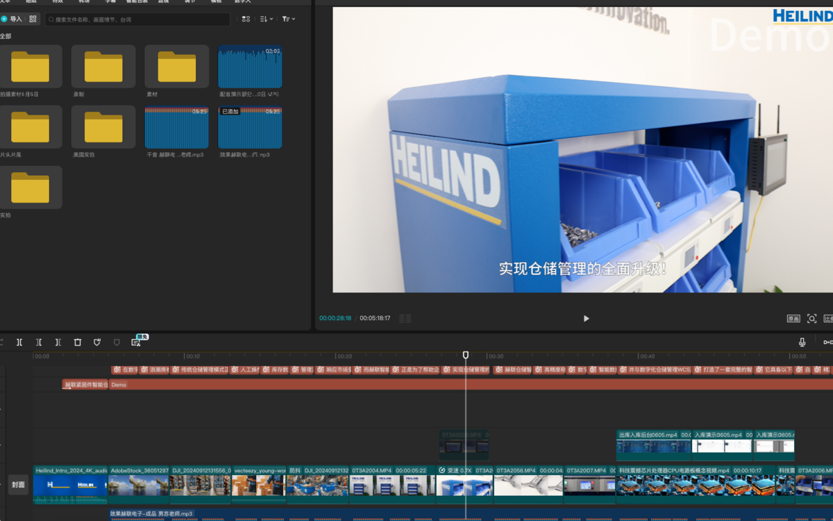833x521 pixels.
Task: Select the Demo text clip
Action: click(471, 384)
